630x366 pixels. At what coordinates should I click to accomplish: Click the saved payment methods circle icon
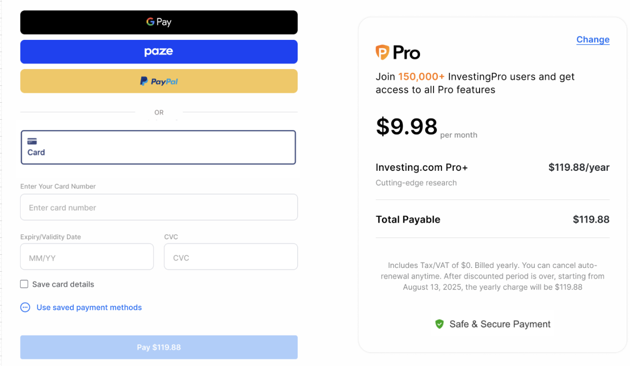pos(25,307)
